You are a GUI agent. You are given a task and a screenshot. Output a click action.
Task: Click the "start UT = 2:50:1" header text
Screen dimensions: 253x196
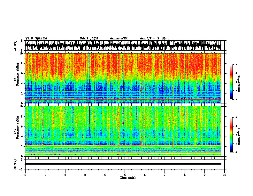point(154,38)
